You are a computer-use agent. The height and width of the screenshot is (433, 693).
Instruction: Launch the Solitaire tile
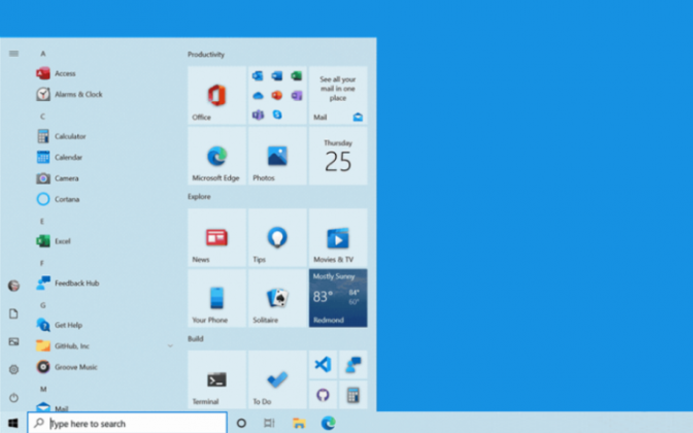click(277, 297)
